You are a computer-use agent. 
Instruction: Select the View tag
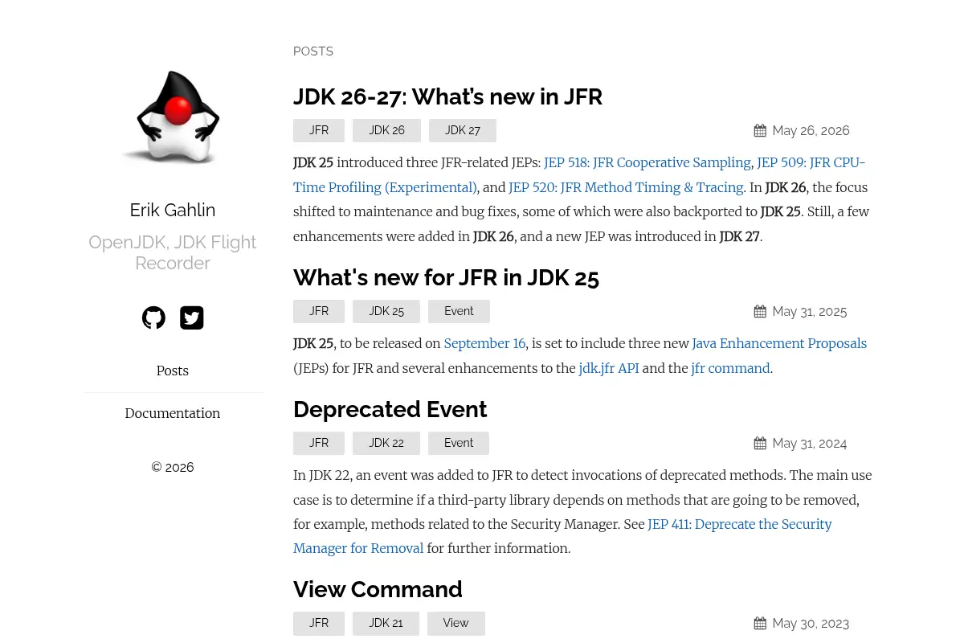point(455,623)
